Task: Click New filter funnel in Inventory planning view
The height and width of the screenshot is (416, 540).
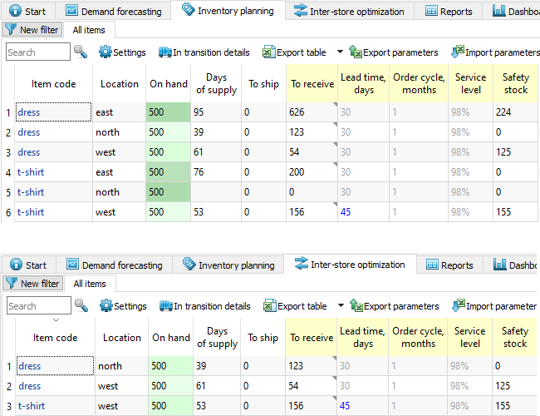Action: point(32,29)
